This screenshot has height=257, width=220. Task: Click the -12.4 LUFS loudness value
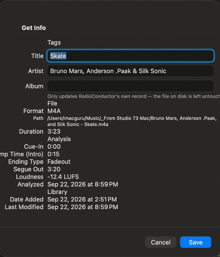click(63, 177)
